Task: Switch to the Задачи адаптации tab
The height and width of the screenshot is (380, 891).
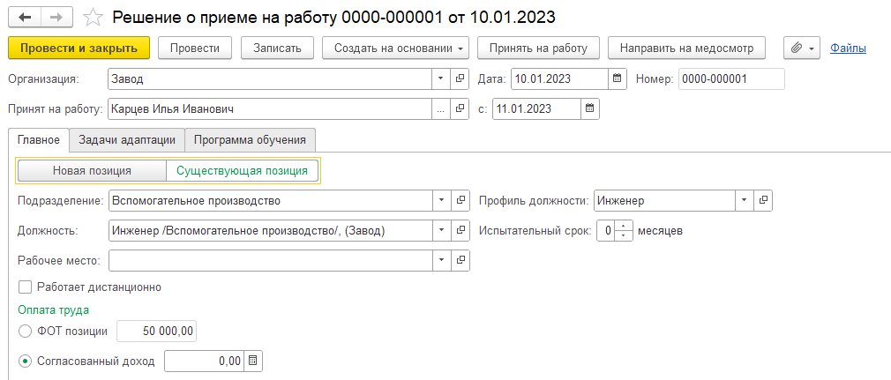Action: [x=127, y=139]
